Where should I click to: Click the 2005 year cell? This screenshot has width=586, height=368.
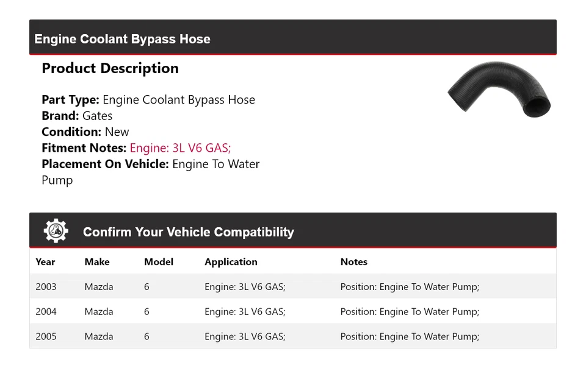click(x=46, y=336)
